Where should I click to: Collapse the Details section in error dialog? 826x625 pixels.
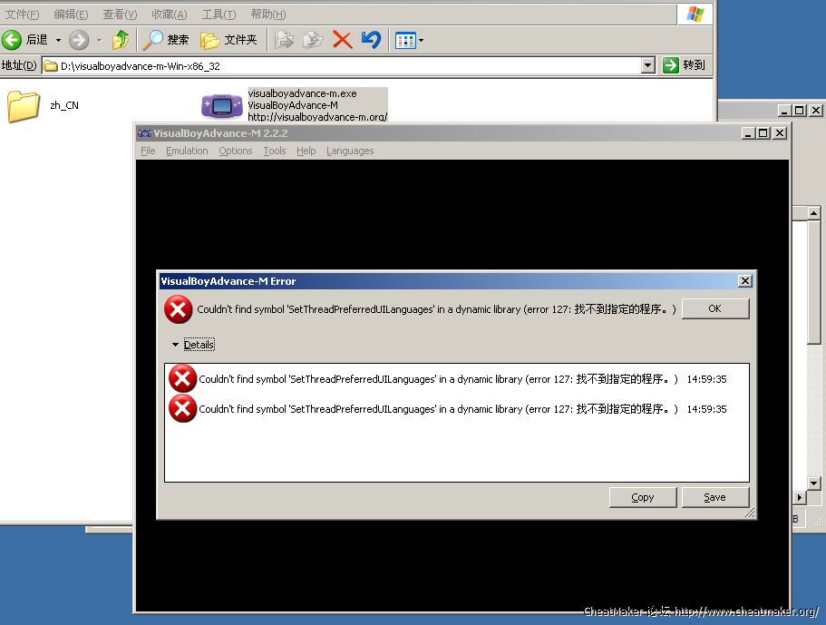192,345
